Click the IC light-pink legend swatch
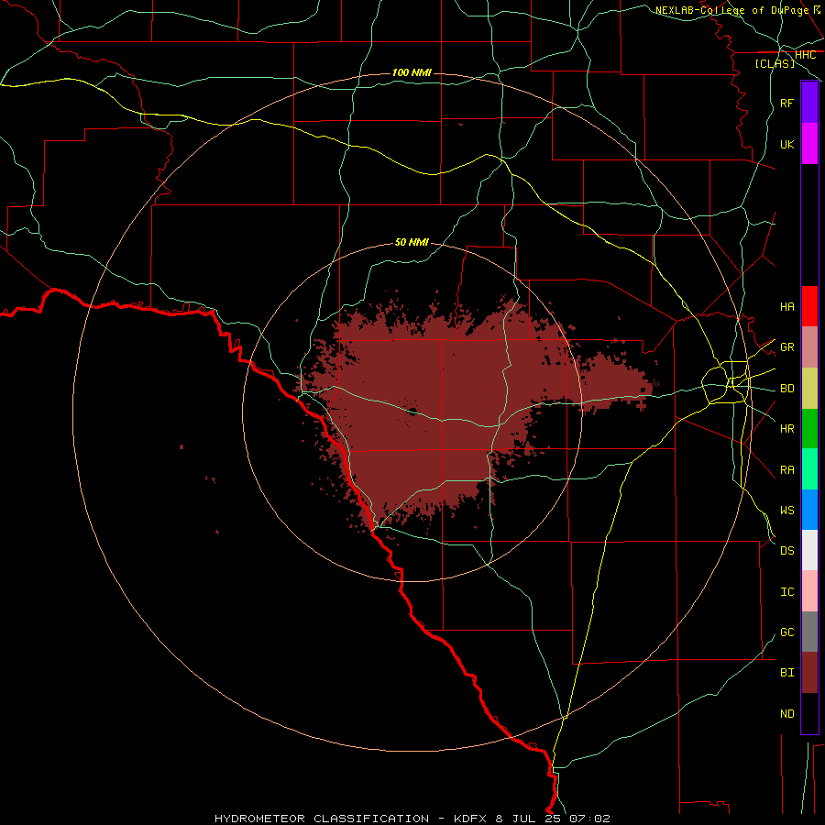Screen dimensions: 825x825 coord(809,591)
